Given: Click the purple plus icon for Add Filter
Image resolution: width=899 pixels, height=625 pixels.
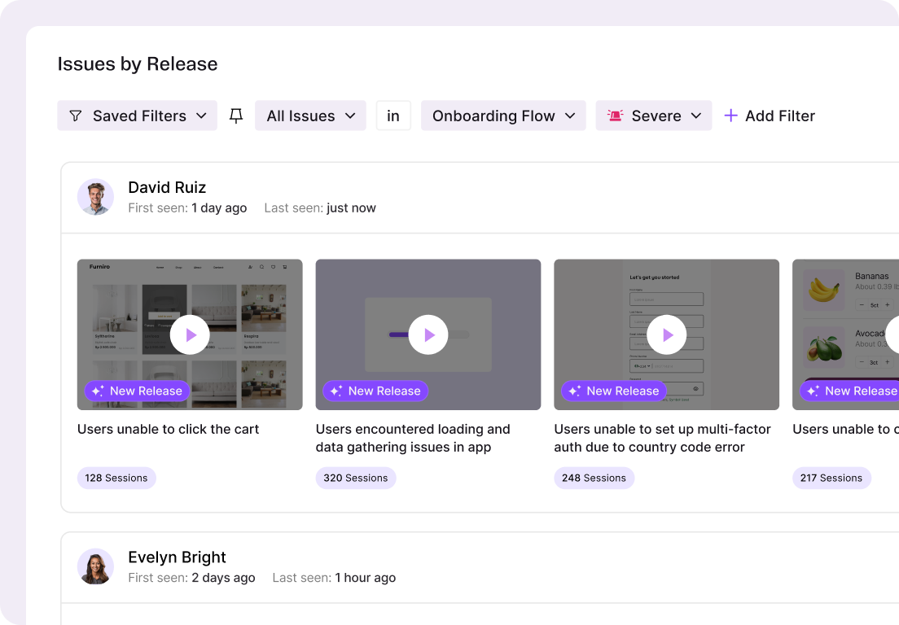Looking at the screenshot, I should (730, 116).
